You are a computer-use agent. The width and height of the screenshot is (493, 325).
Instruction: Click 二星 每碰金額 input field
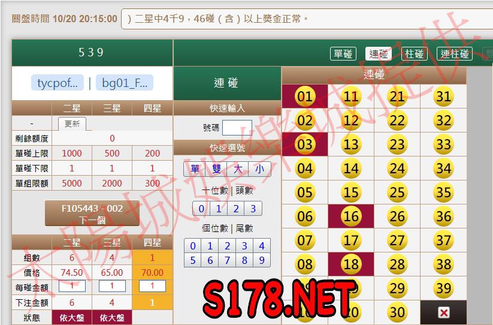[72, 285]
